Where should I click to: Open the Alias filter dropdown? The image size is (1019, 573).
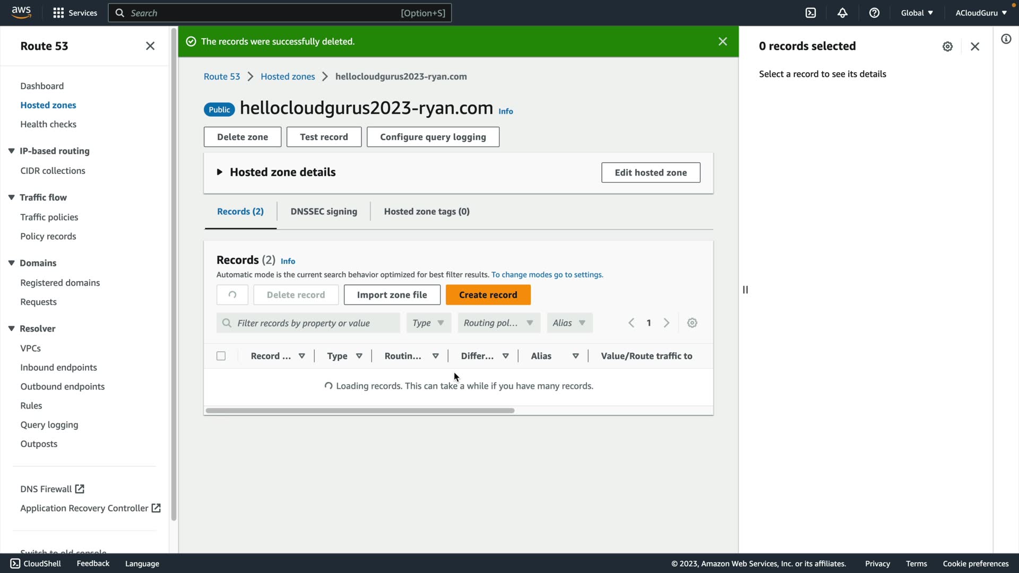click(x=569, y=323)
